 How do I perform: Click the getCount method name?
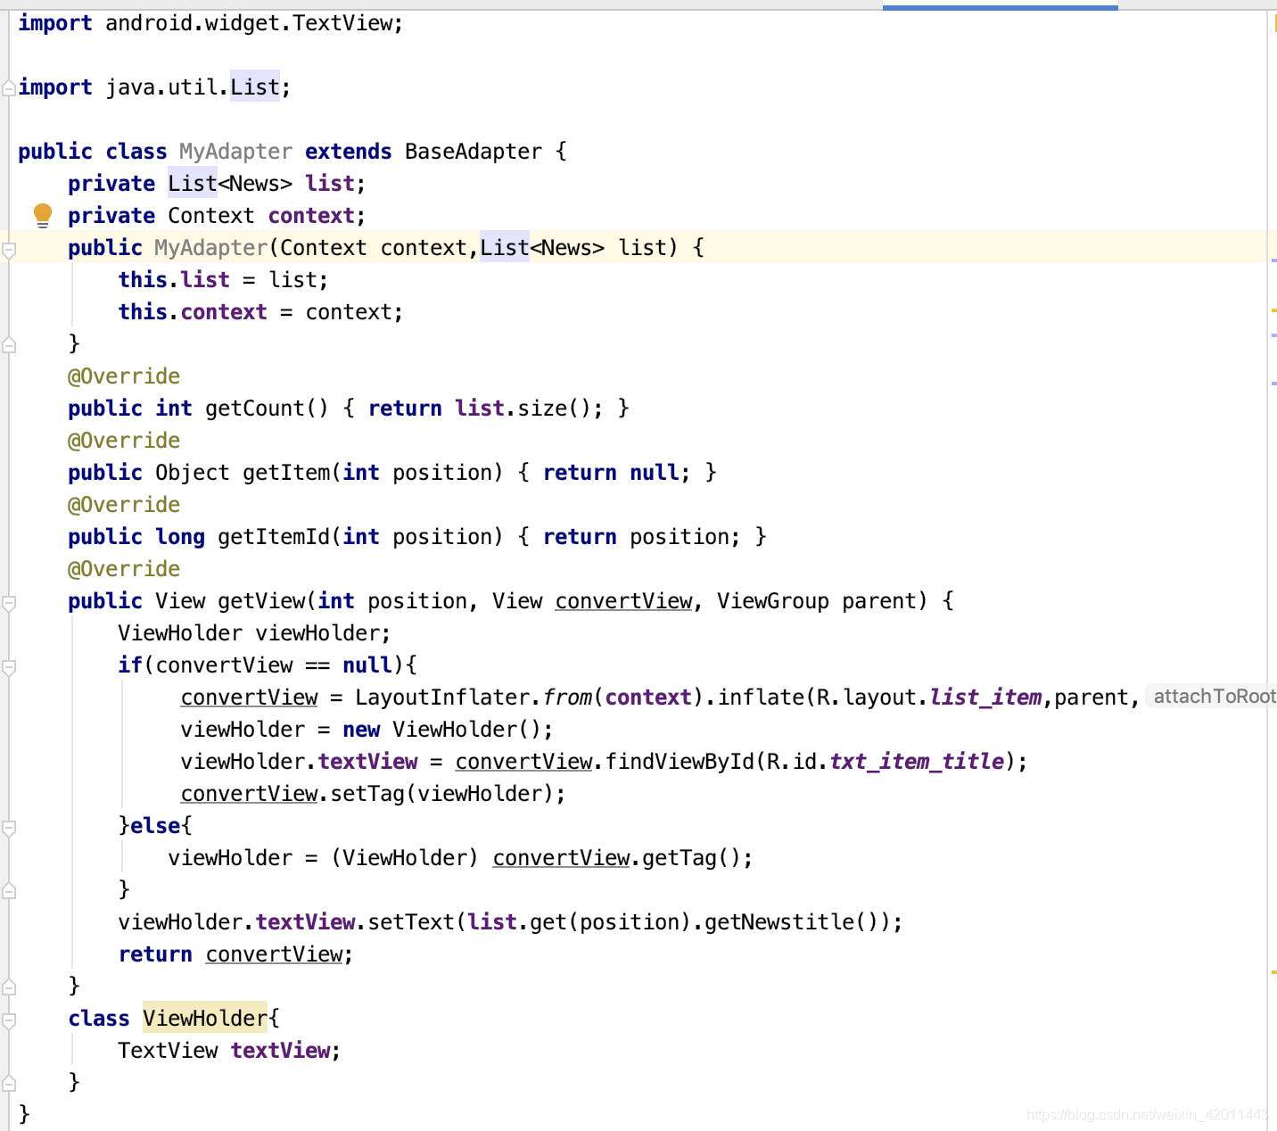point(255,409)
